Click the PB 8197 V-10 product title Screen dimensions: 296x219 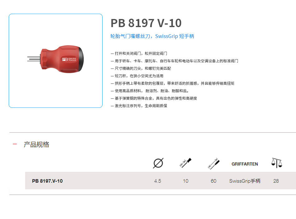pyautogui.click(x=146, y=23)
